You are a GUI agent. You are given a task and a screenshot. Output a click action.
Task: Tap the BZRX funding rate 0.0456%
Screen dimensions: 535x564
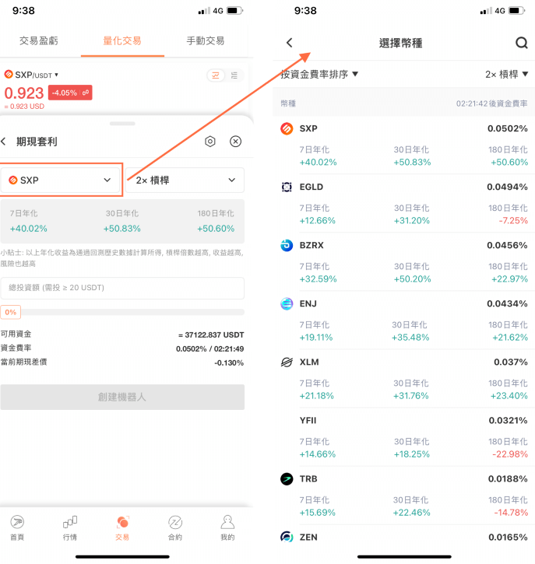[507, 245]
